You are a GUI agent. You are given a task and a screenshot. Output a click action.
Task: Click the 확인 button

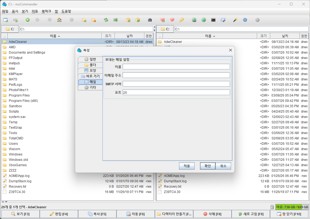207,166
